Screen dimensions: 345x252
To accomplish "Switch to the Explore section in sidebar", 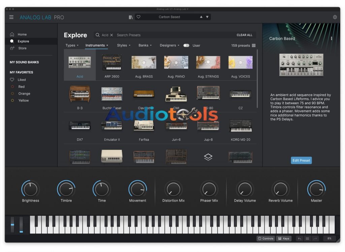I will point(24,41).
